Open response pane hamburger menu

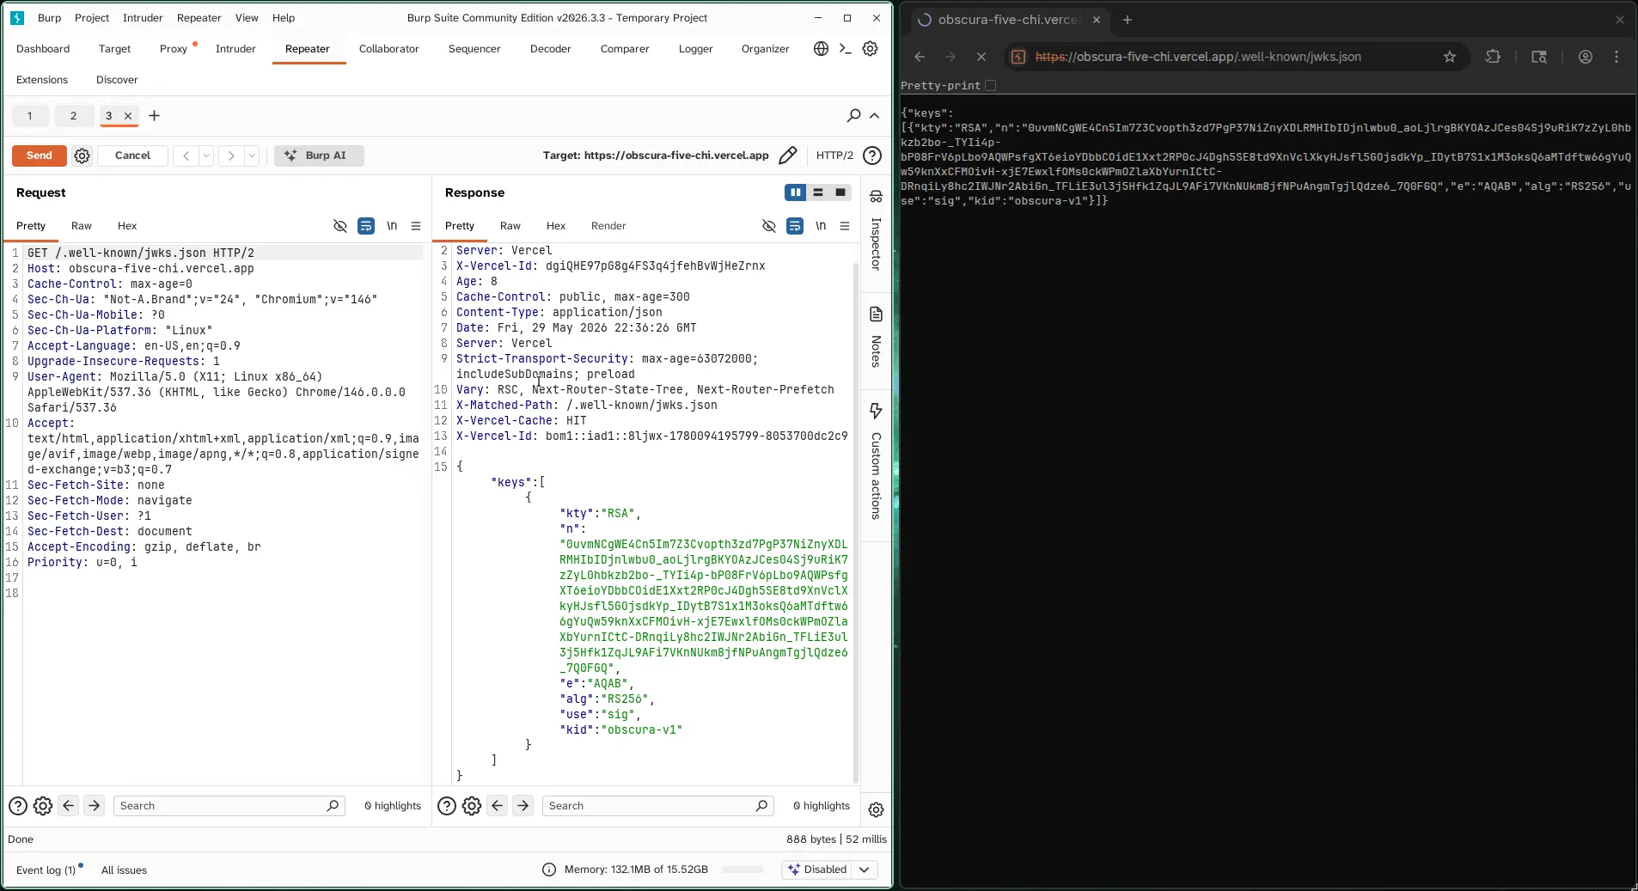click(845, 226)
